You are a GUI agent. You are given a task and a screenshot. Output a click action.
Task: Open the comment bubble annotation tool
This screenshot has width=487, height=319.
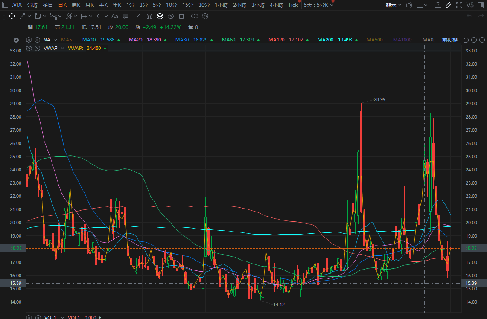tap(125, 16)
